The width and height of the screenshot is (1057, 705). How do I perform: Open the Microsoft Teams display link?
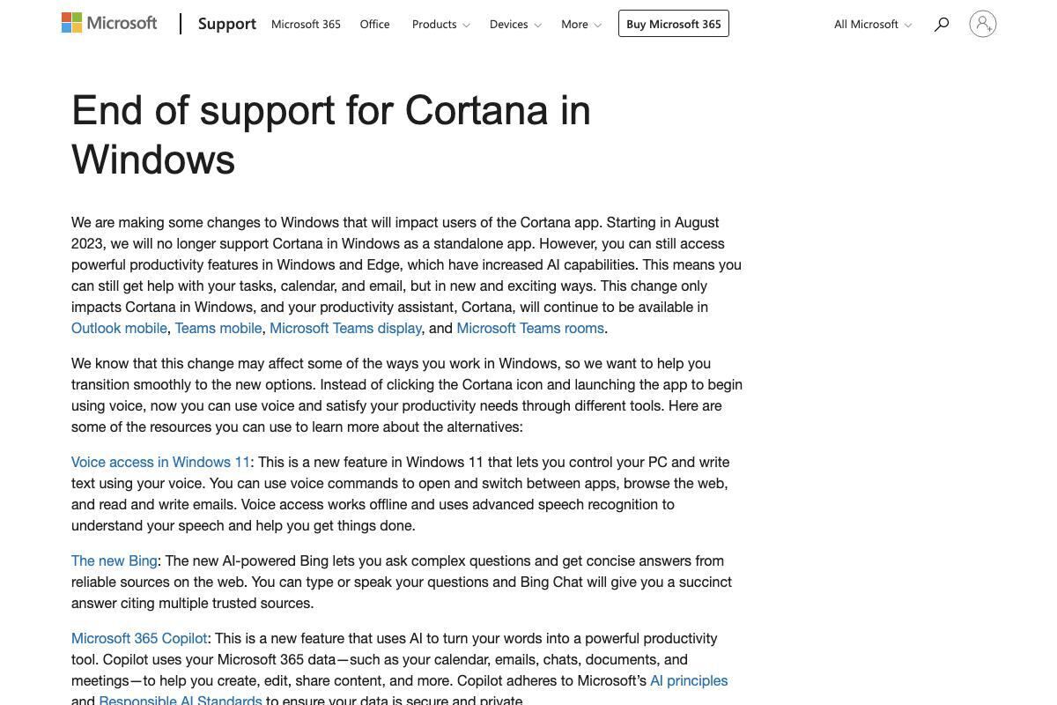(x=345, y=328)
